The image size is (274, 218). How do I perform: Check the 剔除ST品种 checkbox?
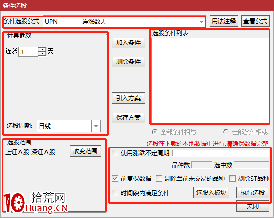tap(232, 179)
